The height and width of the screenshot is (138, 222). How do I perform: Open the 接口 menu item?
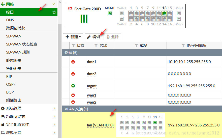click(x=28, y=12)
